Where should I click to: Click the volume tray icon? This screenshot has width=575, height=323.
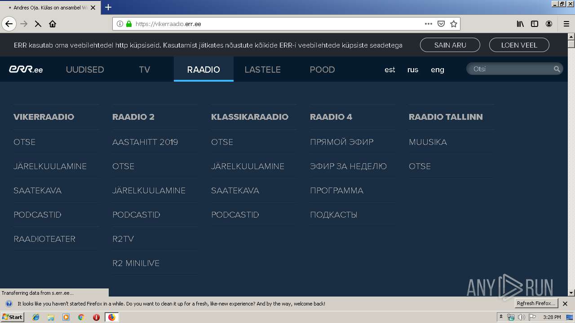coord(521,317)
